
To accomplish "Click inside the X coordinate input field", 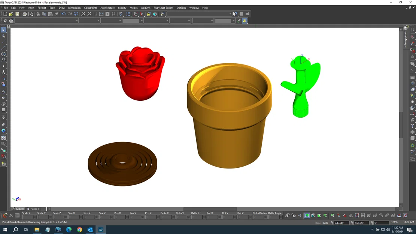I will tap(341, 222).
